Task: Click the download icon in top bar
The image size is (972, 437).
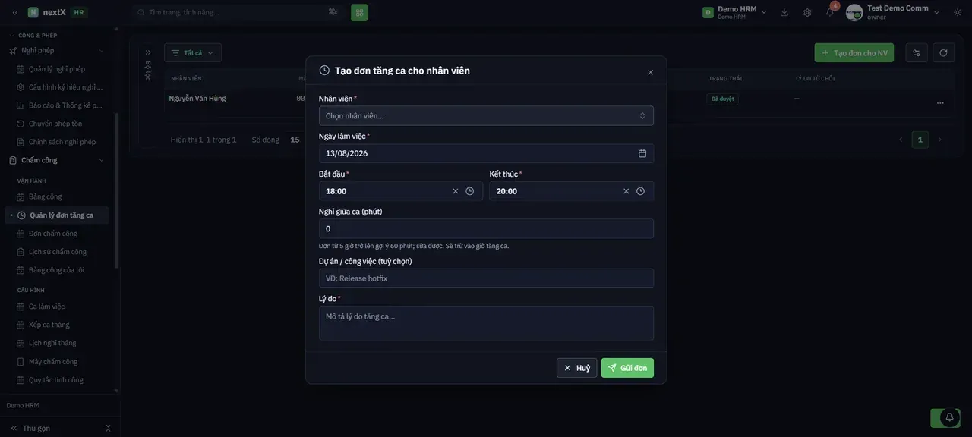Action: [784, 12]
